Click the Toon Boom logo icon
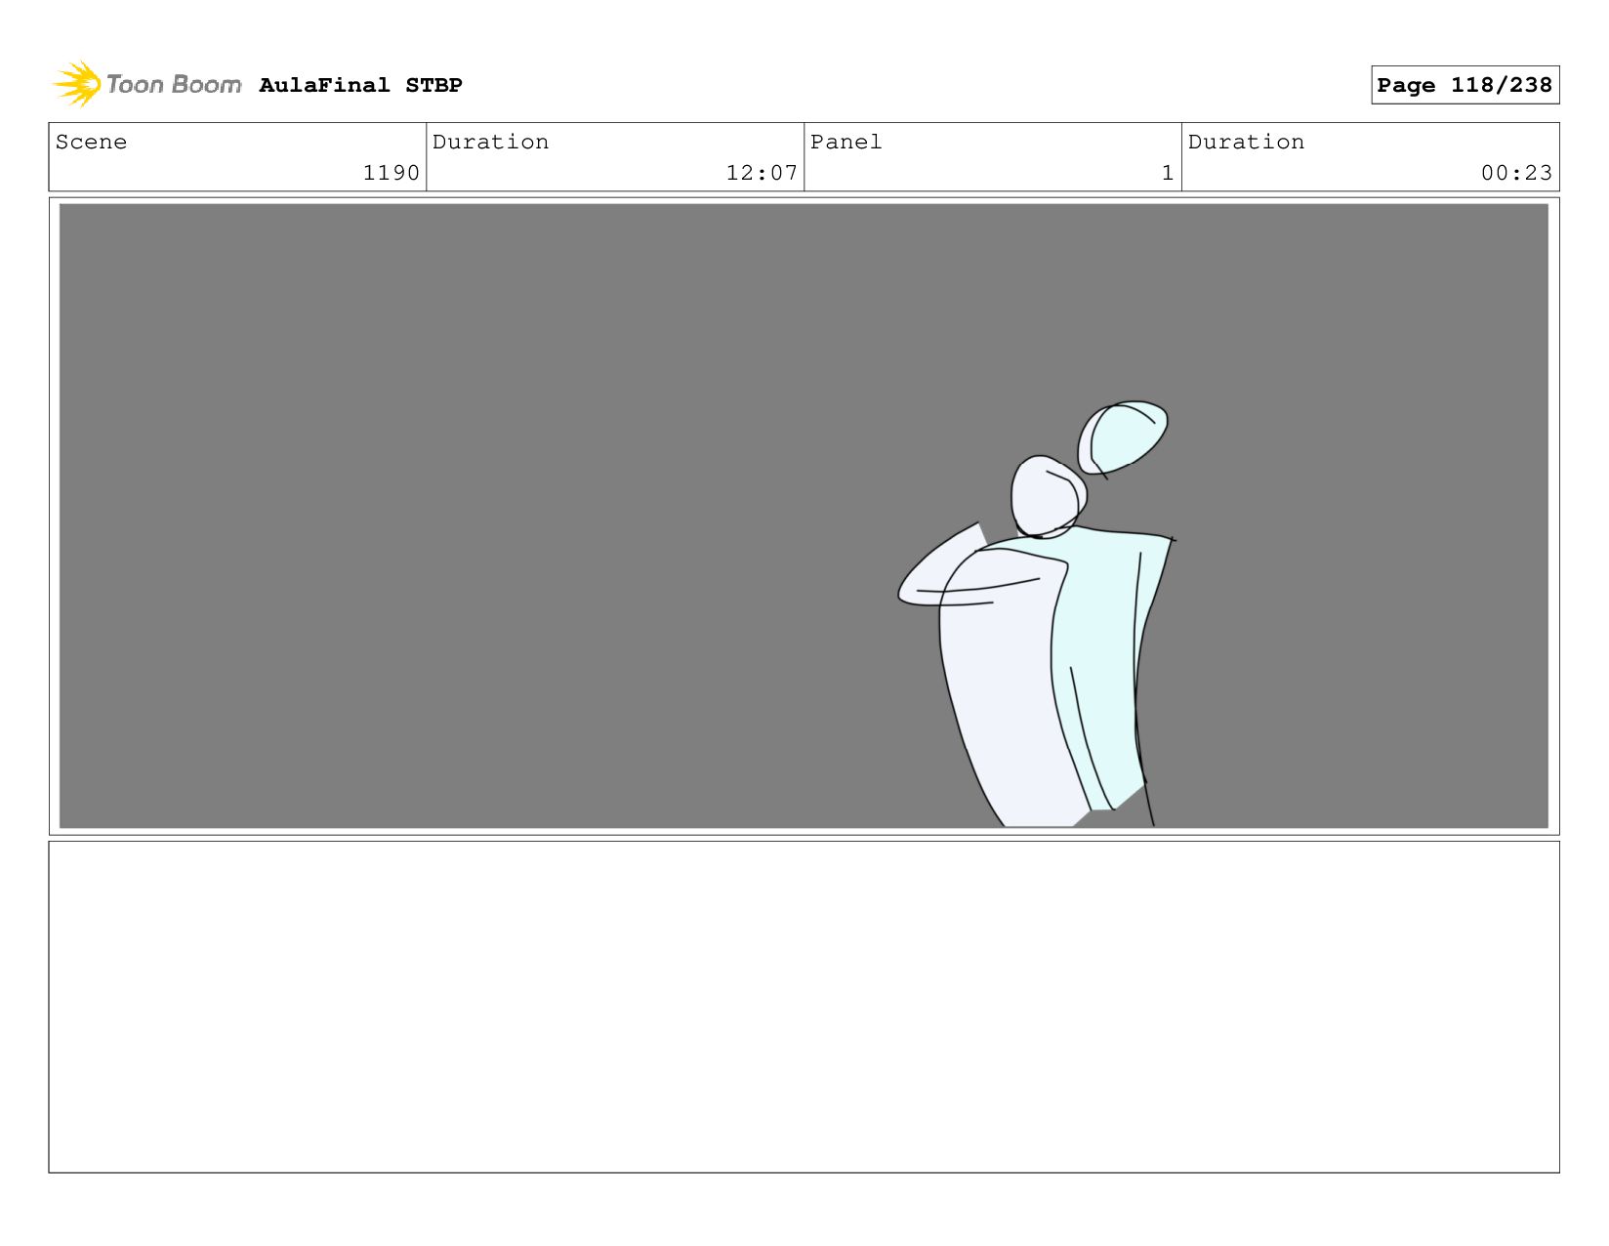Image resolution: width=1609 pixels, height=1246 pixels. point(77,84)
